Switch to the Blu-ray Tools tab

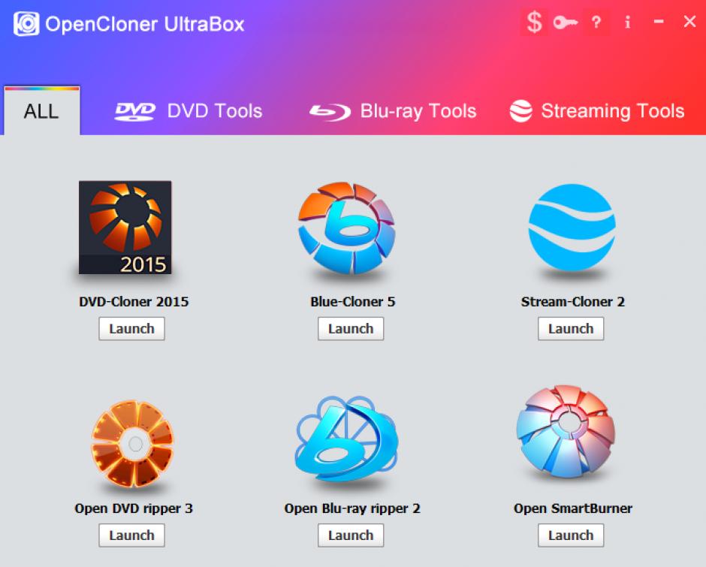(393, 111)
